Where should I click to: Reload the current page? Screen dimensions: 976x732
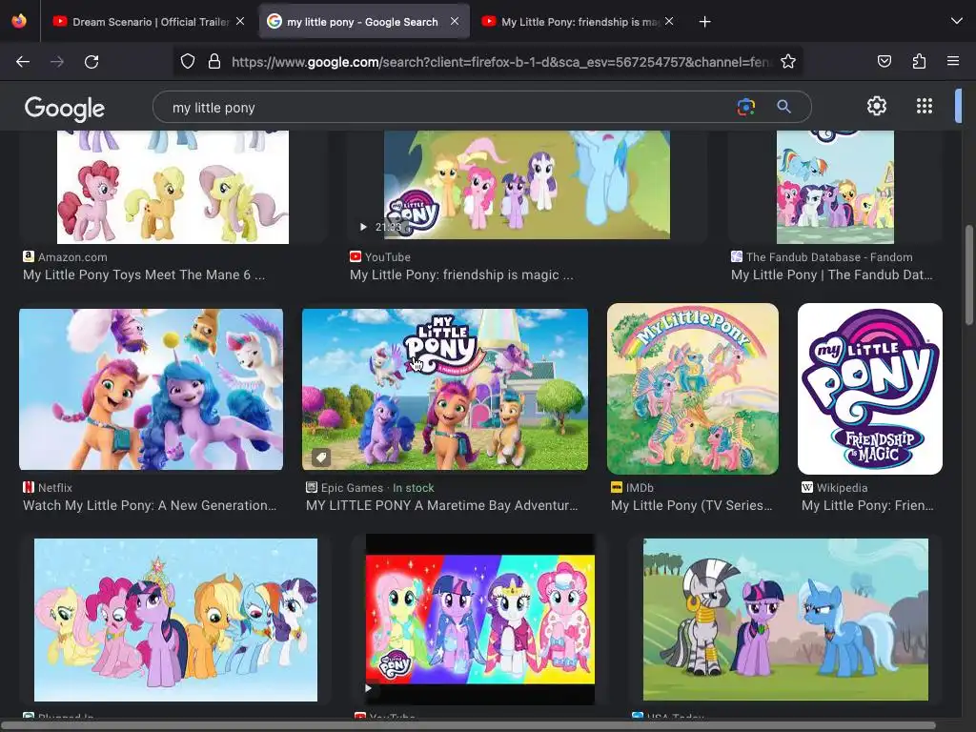(x=91, y=62)
